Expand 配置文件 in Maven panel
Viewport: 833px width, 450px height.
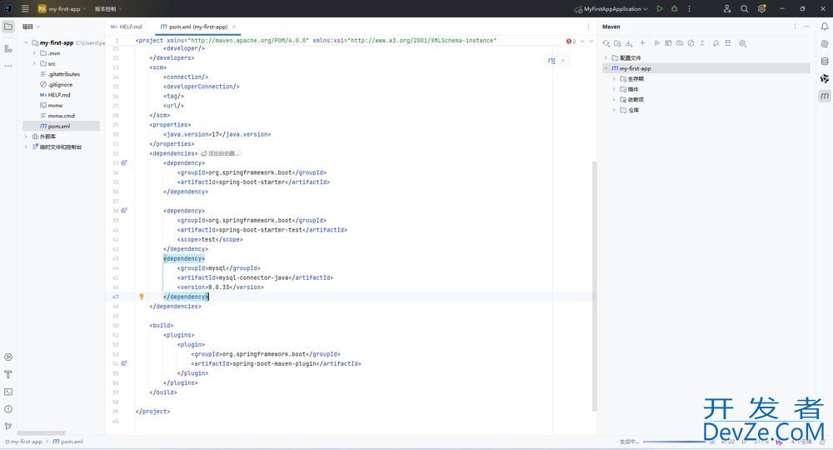(x=606, y=57)
